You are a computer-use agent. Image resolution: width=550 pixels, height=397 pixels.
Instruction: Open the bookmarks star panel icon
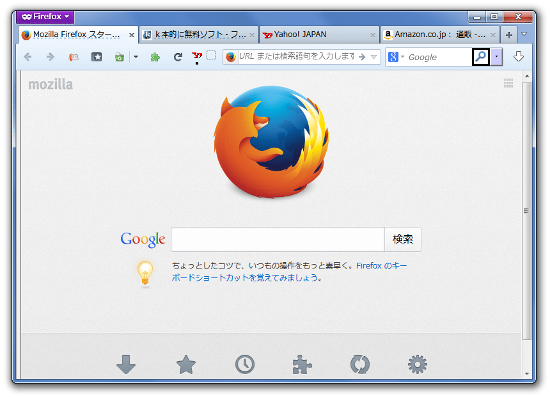point(97,57)
